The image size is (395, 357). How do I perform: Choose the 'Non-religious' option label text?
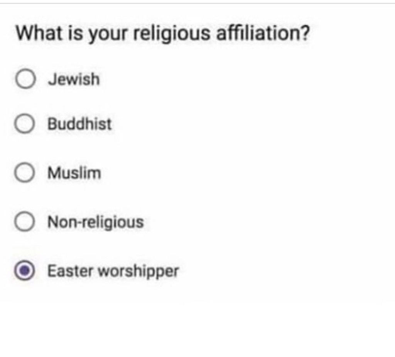[96, 222]
